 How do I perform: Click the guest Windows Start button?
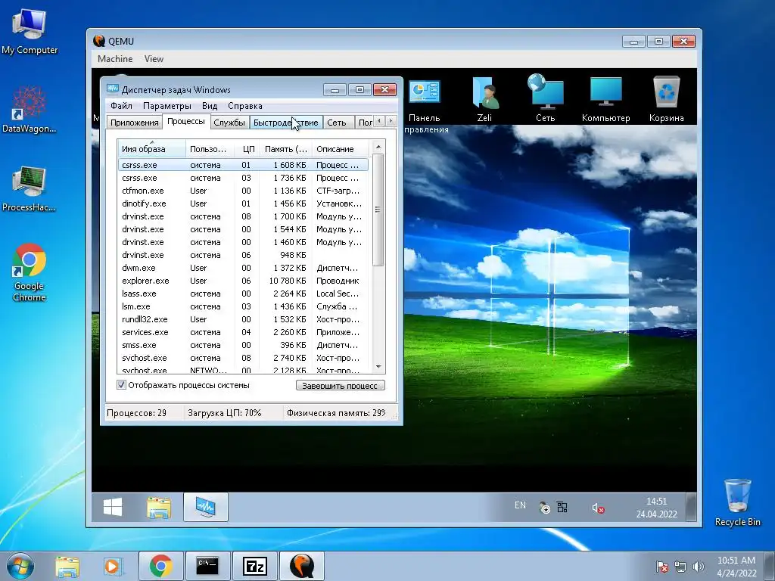pos(113,507)
